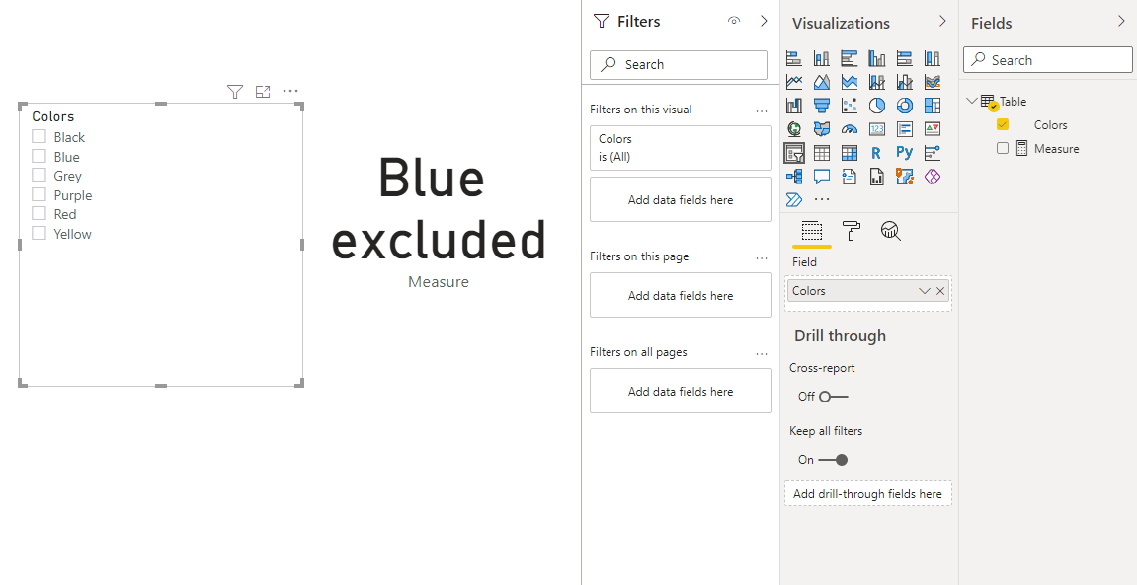Switch to the Analytics magnifier tab
Screen dimensions: 1137x585
[890, 231]
